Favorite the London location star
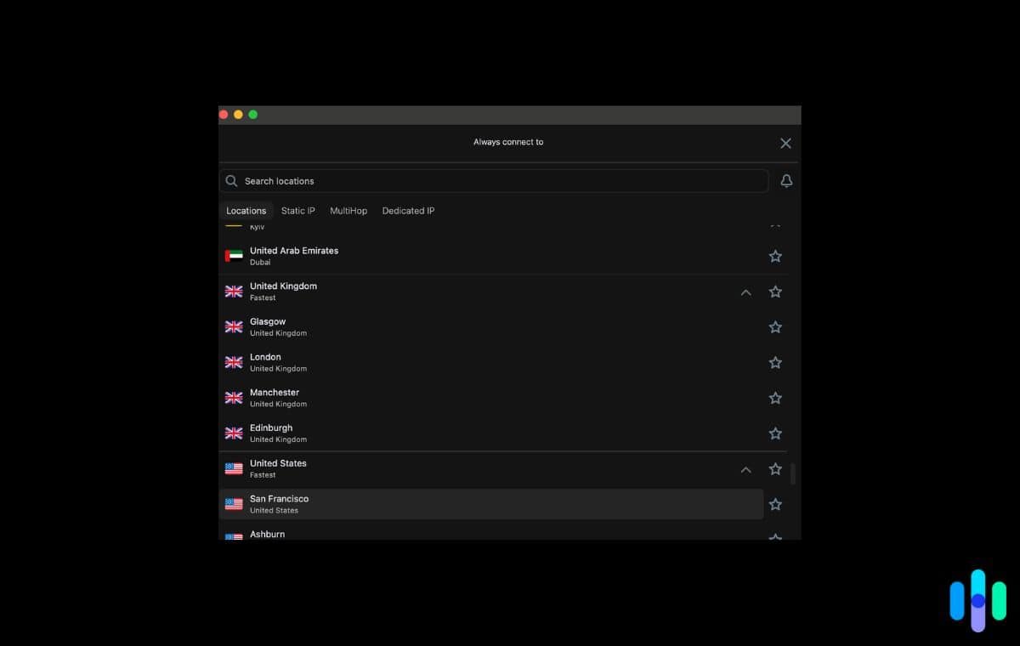Viewport: 1020px width, 646px height. click(x=774, y=362)
